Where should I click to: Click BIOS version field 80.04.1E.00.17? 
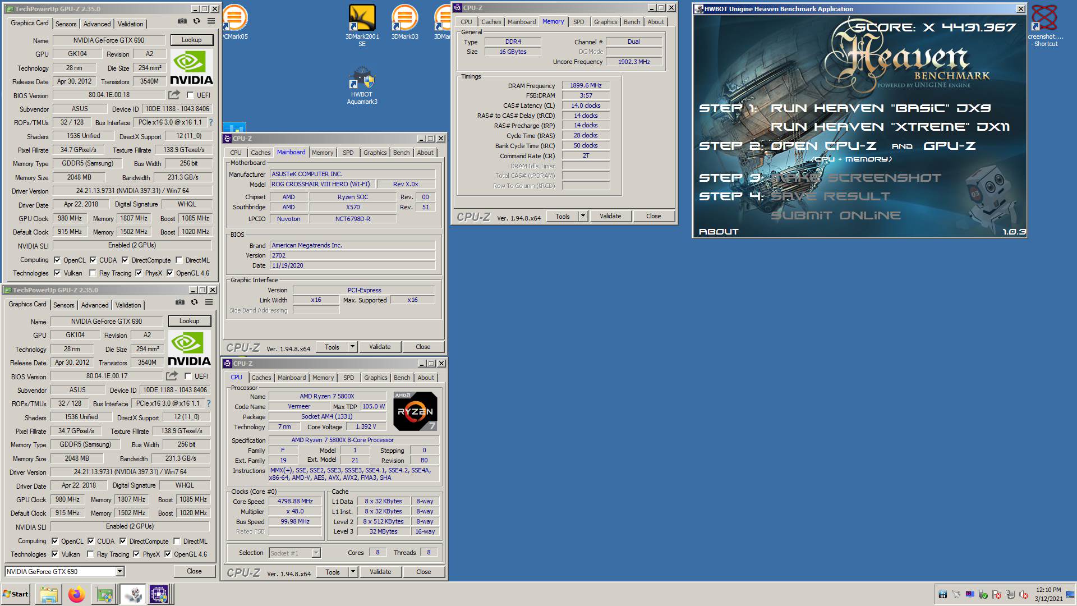click(107, 376)
